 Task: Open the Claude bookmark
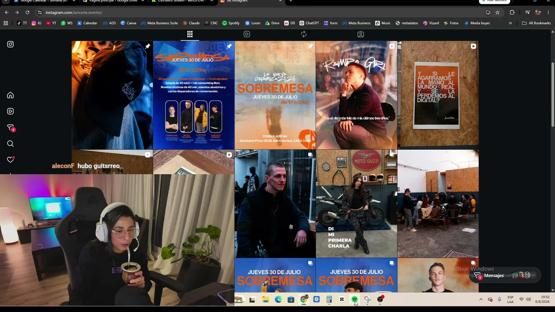click(191, 23)
